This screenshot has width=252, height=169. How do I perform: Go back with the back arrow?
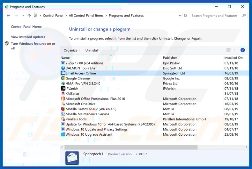click(x=8, y=16)
